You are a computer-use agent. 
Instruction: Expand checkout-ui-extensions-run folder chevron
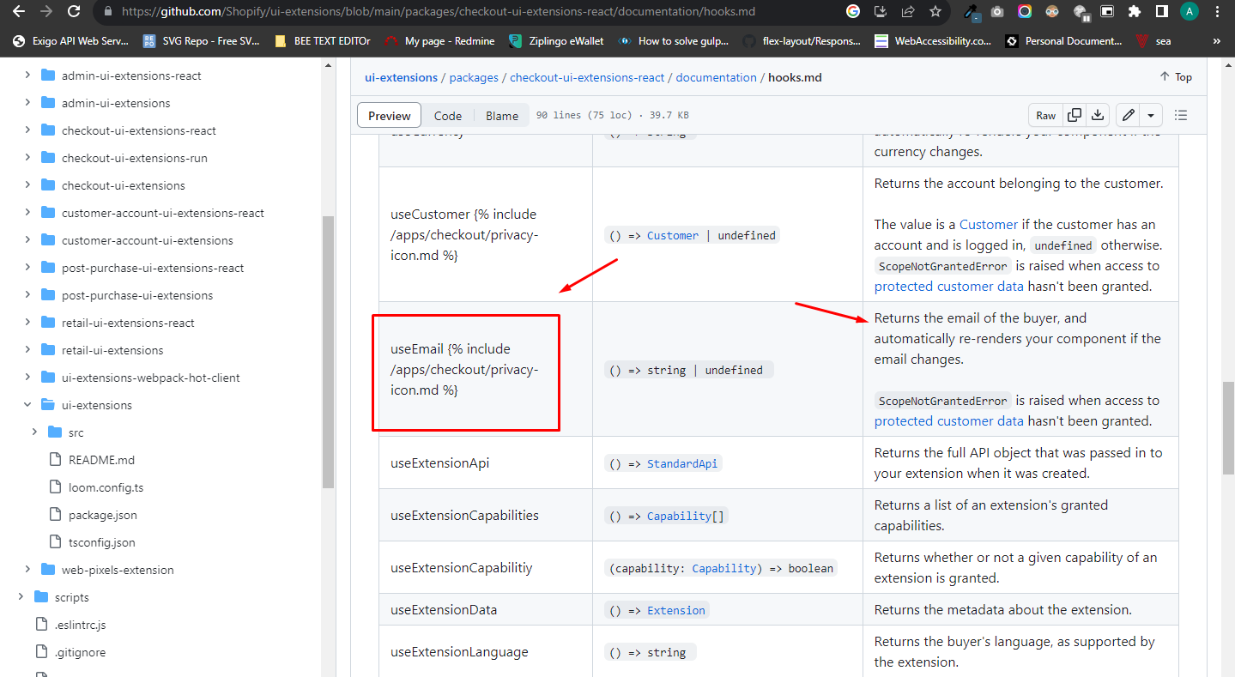tap(27, 158)
